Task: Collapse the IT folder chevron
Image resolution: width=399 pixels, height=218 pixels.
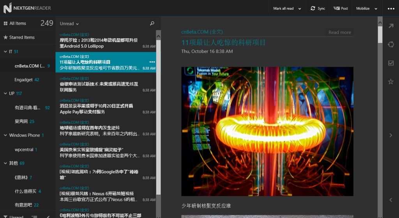Action: pyautogui.click(x=5, y=51)
